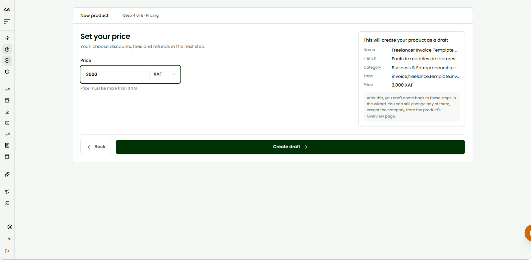The height and width of the screenshot is (260, 531).
Task: Click the 3,000 XAF summary price
Action: coord(402,85)
